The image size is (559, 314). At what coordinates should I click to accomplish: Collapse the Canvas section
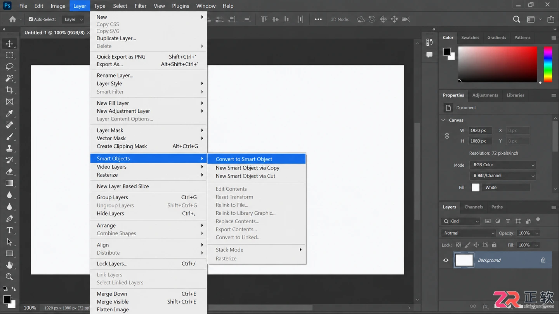tap(443, 120)
